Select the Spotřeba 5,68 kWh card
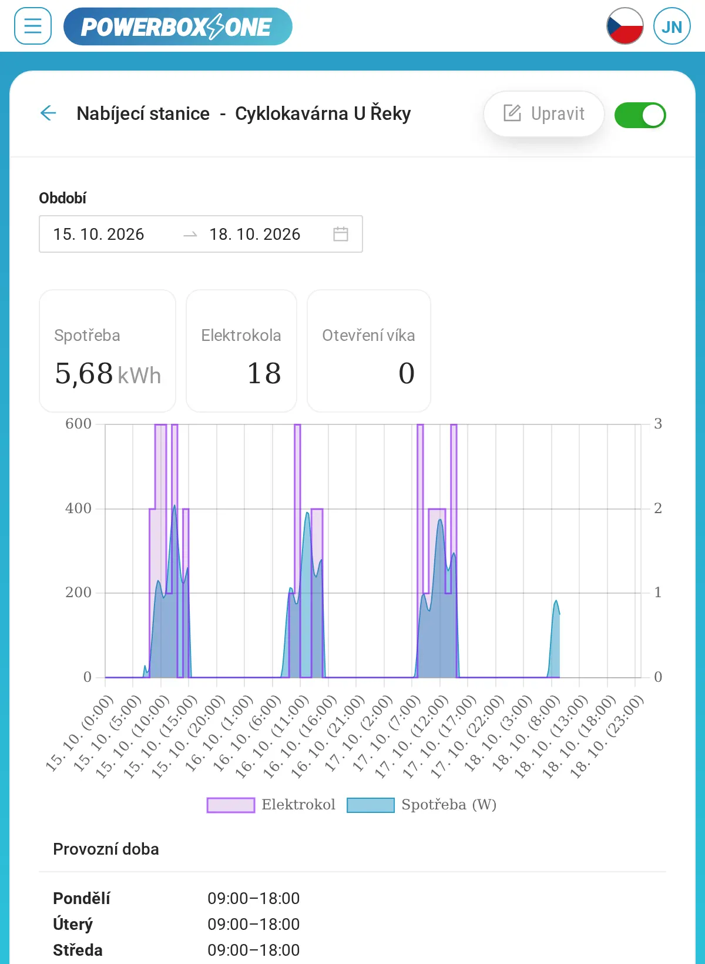Image resolution: width=705 pixels, height=964 pixels. click(108, 351)
